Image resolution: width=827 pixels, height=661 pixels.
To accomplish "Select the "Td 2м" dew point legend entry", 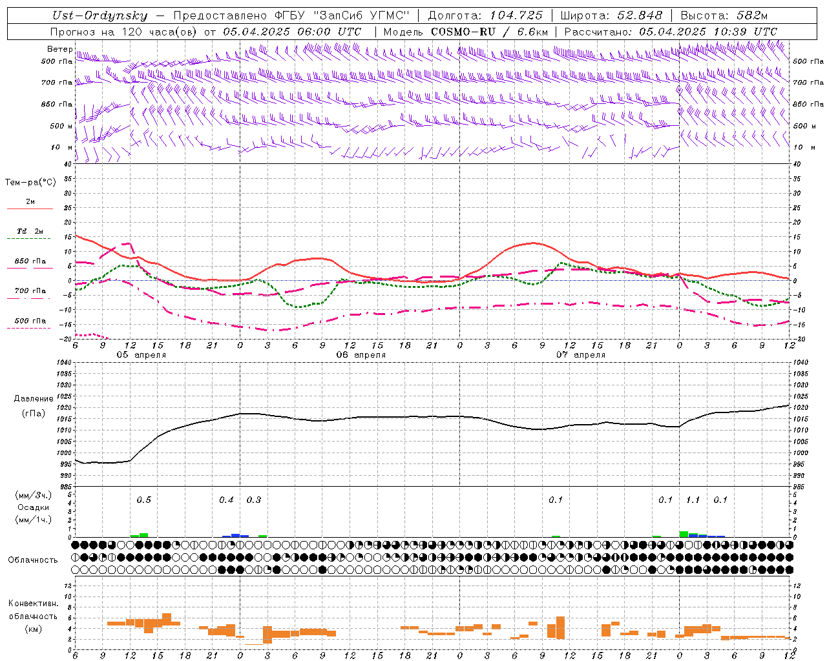I will [x=30, y=231].
